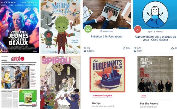Click the green Bureautique category chart icon

pos(88,29)
